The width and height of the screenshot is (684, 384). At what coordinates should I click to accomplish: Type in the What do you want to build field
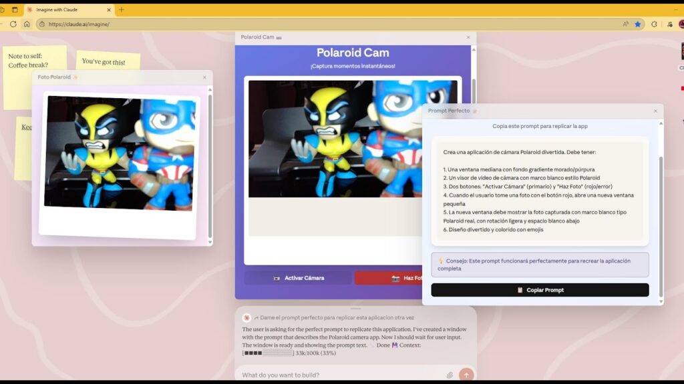(341, 375)
